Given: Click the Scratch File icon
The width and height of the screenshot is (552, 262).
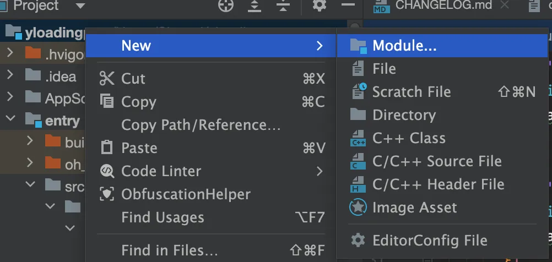Looking at the screenshot, I should pyautogui.click(x=358, y=92).
